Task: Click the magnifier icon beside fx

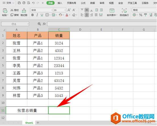Action: coord(39,24)
